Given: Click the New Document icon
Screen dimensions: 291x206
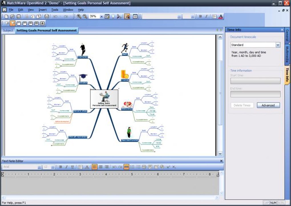Looking at the screenshot, I should click(7, 17).
